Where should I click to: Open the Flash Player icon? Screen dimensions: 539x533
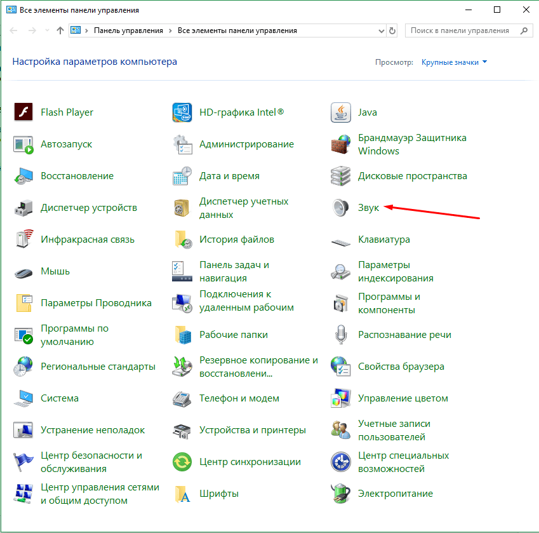coord(23,112)
